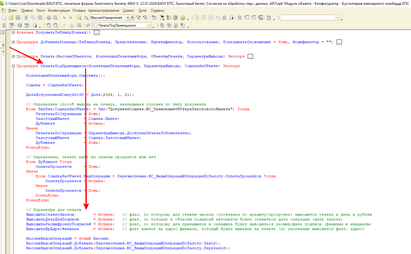Clear the search field with X button
Viewport: 411px width, 254px height.
click(x=132, y=18)
